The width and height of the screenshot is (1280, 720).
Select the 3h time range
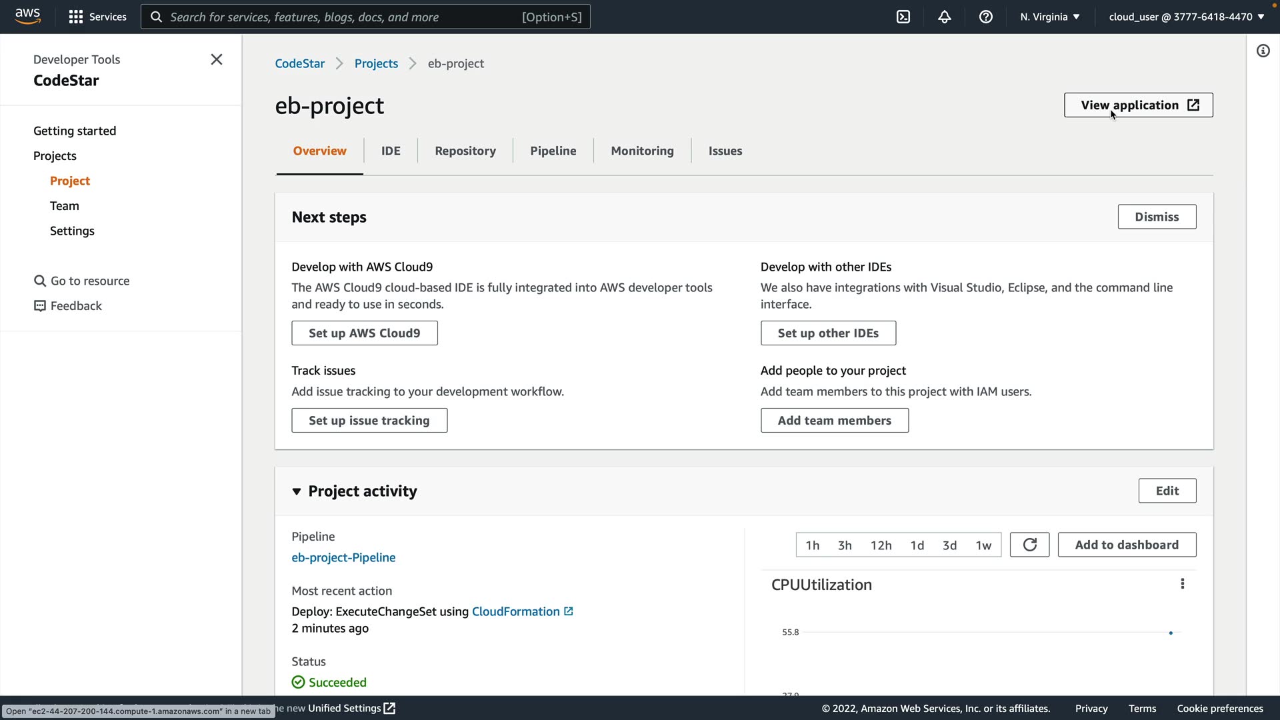[845, 545]
